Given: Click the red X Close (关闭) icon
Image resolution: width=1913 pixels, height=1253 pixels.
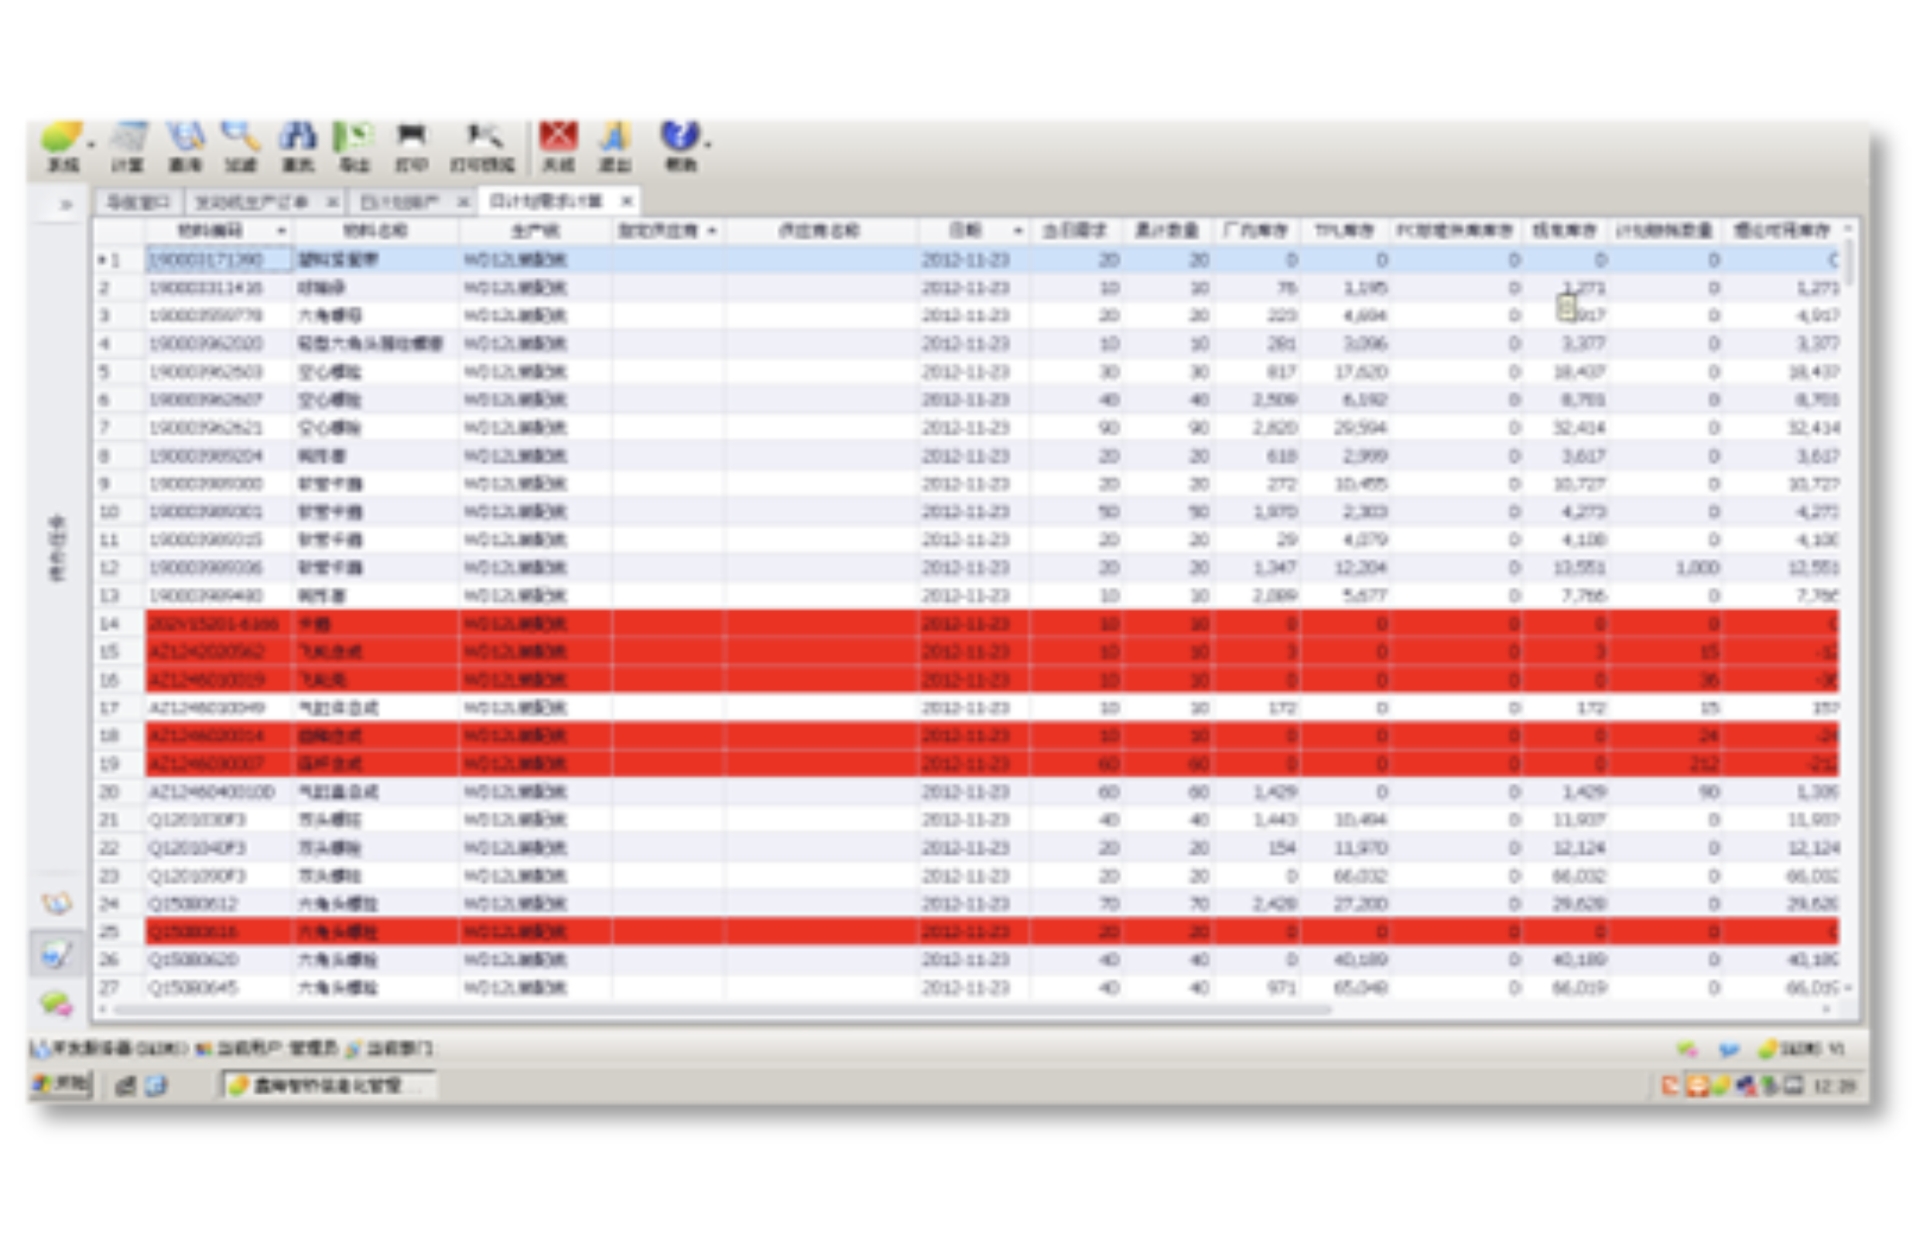Looking at the screenshot, I should (x=559, y=137).
